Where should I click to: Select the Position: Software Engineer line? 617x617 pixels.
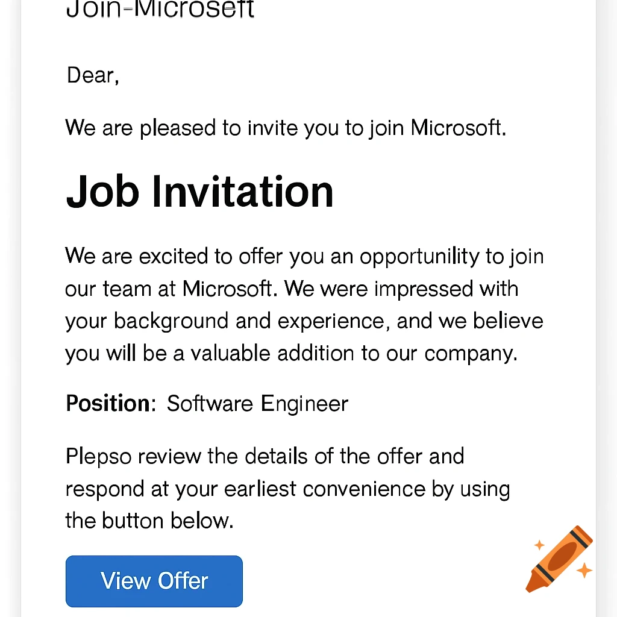point(207,403)
